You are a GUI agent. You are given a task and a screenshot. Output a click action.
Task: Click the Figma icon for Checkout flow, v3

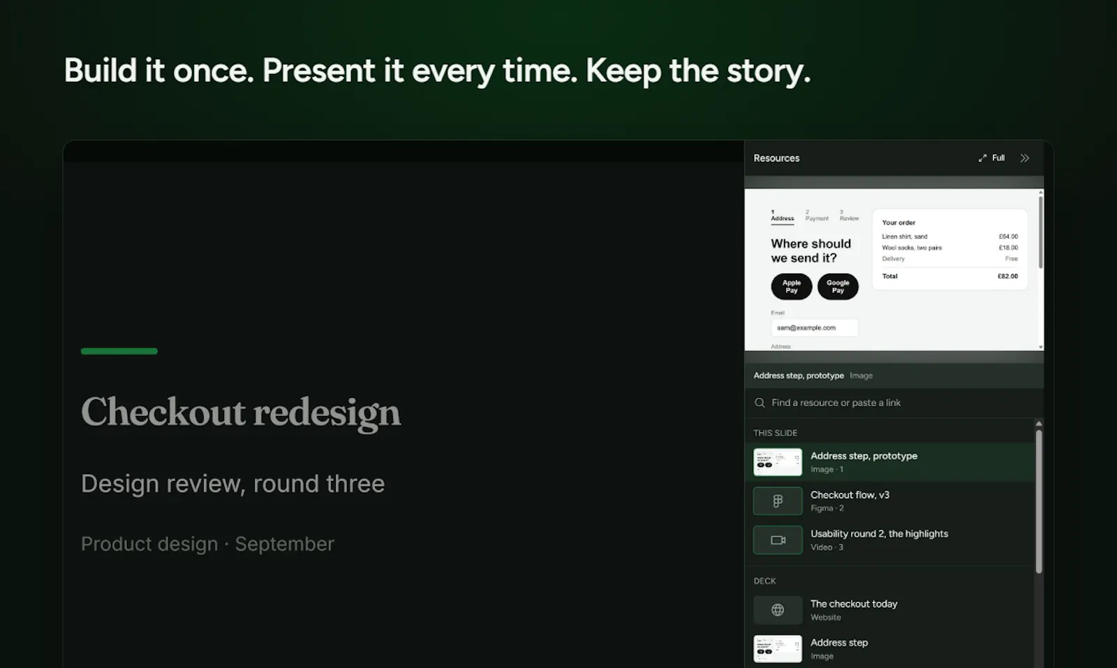coord(778,501)
